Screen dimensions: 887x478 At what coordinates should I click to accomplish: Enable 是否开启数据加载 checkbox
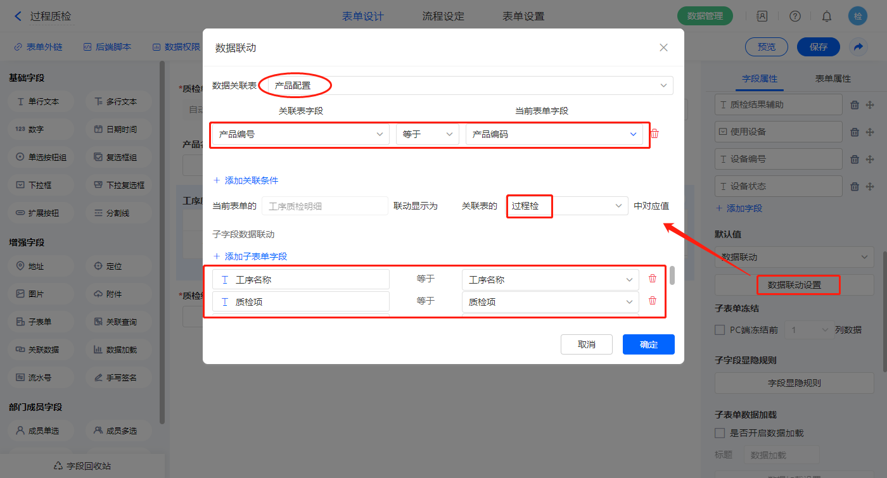[x=720, y=433]
